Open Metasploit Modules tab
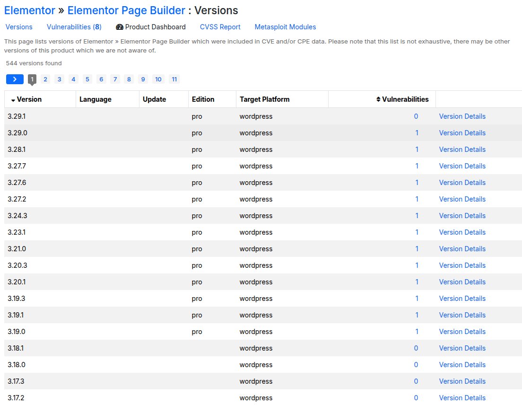522x405 pixels. pos(285,27)
